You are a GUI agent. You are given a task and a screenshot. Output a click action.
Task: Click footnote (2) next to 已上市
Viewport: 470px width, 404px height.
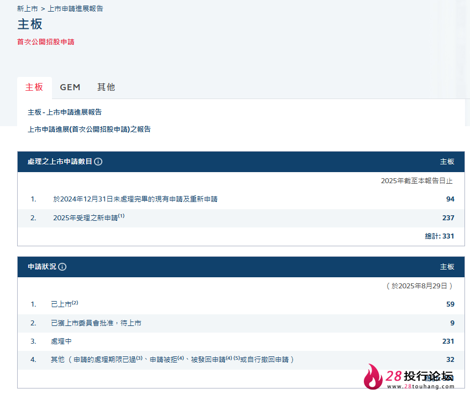(x=75, y=303)
